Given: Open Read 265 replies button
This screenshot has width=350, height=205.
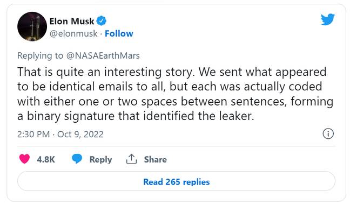Looking at the screenshot, I should click(176, 181).
